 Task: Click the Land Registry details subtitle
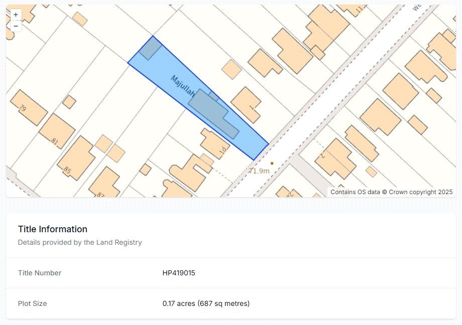coord(80,242)
